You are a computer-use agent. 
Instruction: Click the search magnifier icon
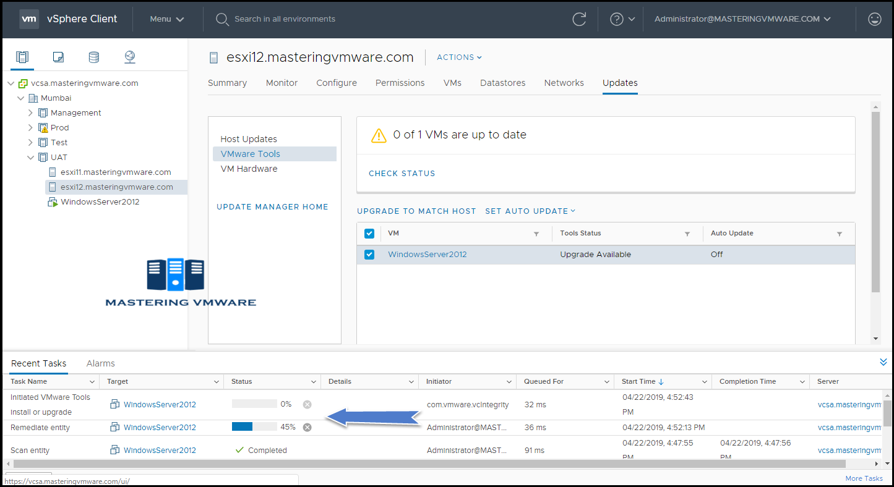point(222,20)
